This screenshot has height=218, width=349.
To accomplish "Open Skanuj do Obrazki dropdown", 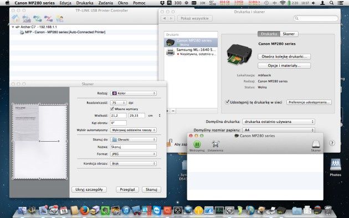I will click(x=134, y=139).
